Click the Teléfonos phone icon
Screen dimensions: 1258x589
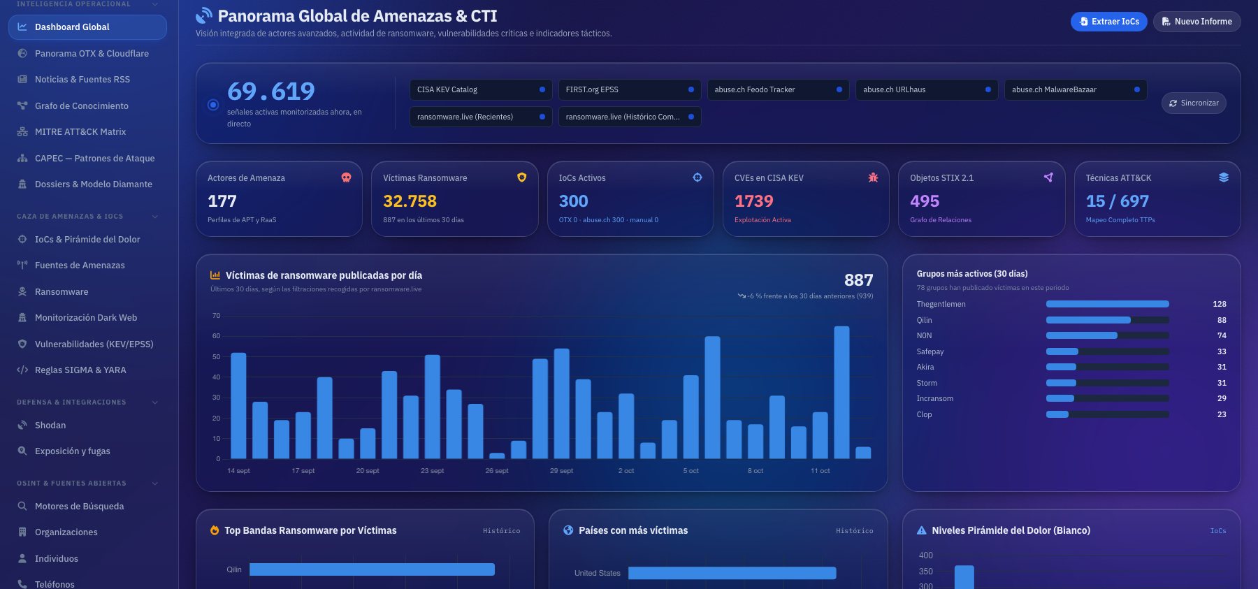click(x=22, y=584)
